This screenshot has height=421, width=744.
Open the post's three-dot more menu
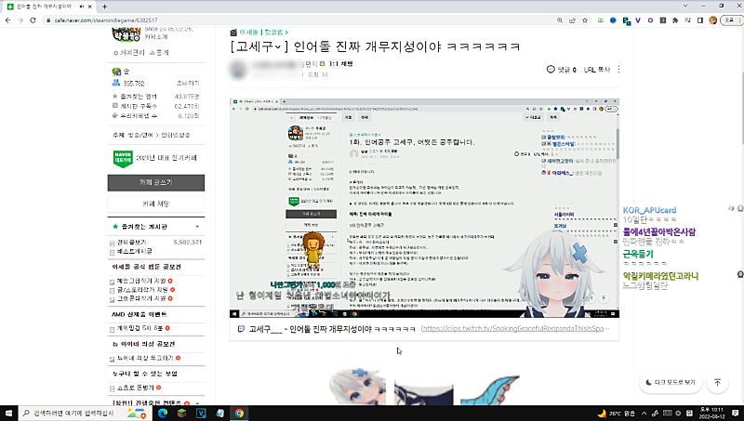click(618, 69)
